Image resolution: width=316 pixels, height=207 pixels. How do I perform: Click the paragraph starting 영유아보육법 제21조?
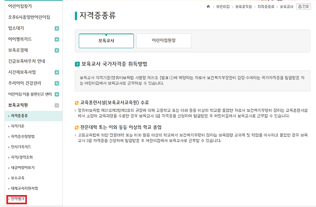193,113
